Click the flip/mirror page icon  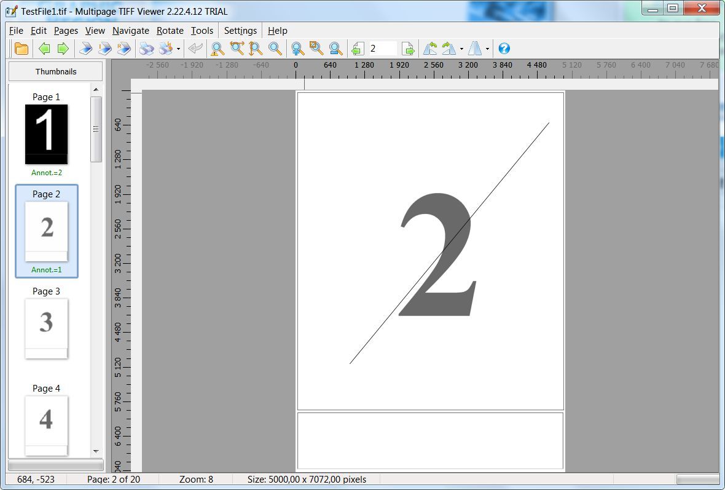click(475, 49)
